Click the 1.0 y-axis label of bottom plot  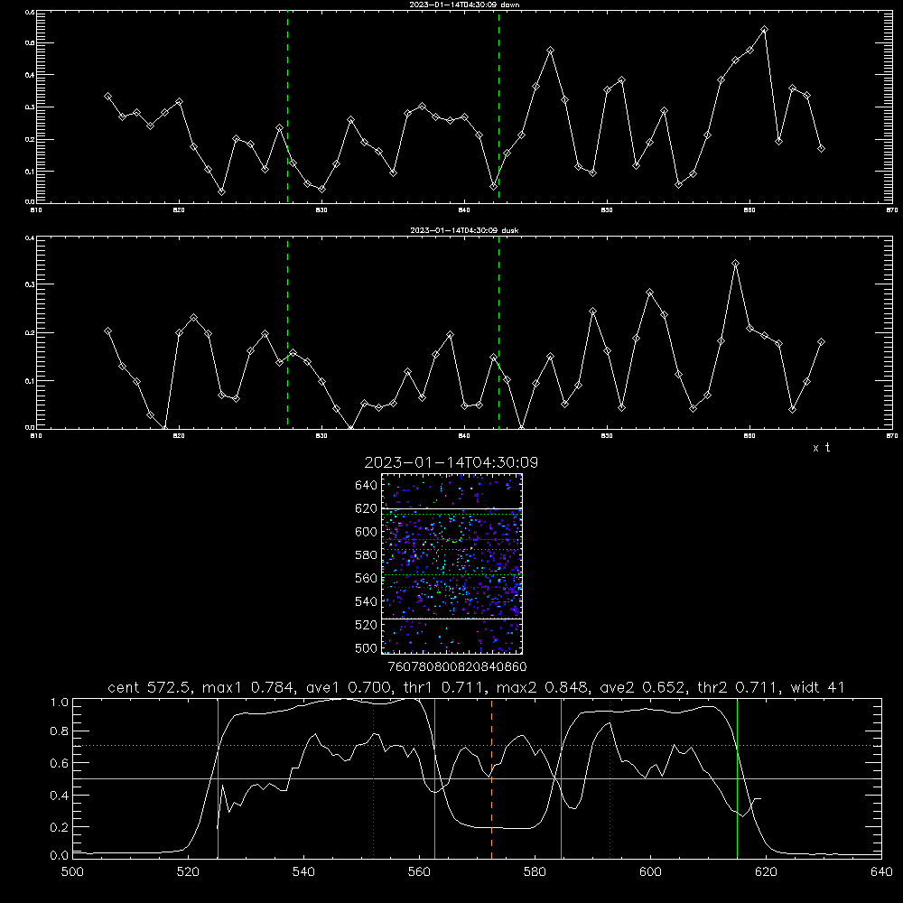[x=60, y=703]
